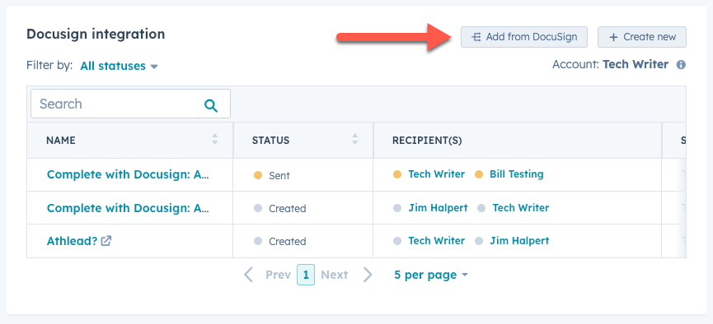The width and height of the screenshot is (713, 324).
Task: Sort by the STATUS column arrows
Action: (x=354, y=139)
